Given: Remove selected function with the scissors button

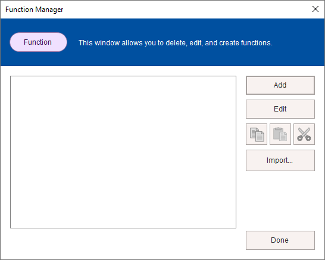Looking at the screenshot, I should click(x=304, y=134).
